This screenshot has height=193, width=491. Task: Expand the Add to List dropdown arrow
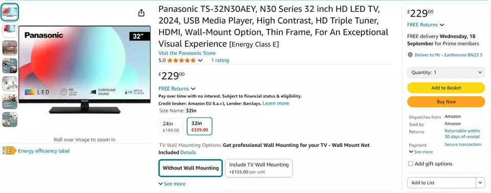tap(480, 183)
